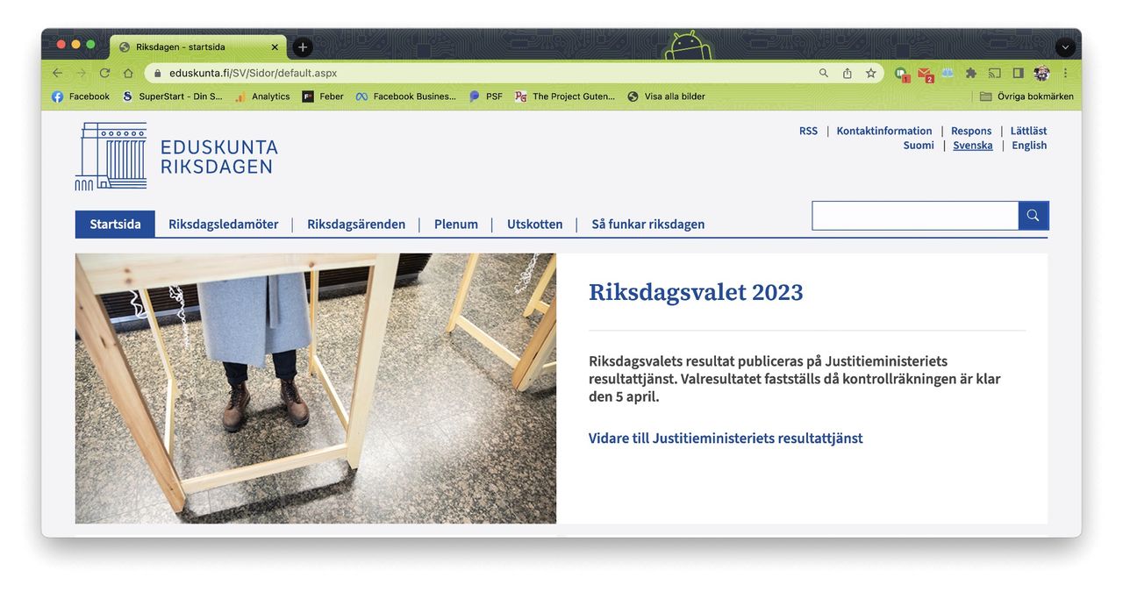
Task: Open the side panel icon in the toolbar
Action: 1018,73
